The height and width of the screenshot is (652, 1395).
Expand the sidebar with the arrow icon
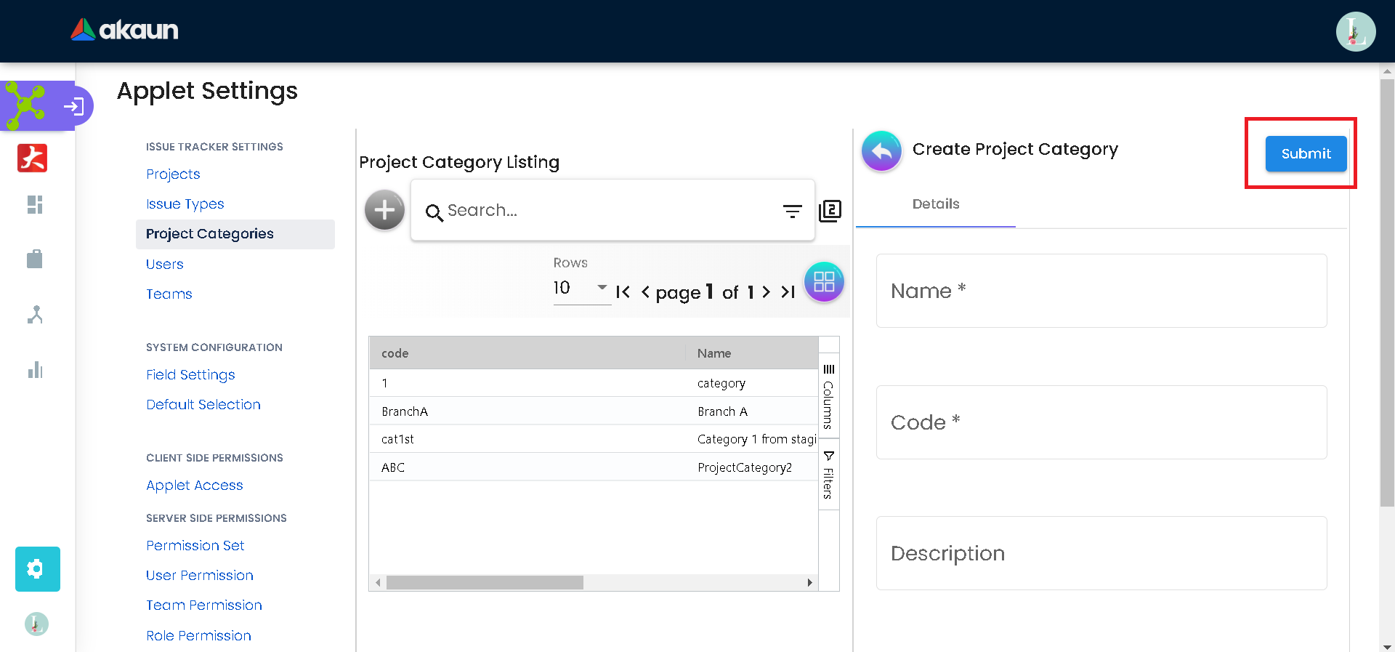pos(74,107)
